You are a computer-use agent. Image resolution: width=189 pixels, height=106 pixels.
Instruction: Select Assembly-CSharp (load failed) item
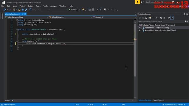coord(157,28)
